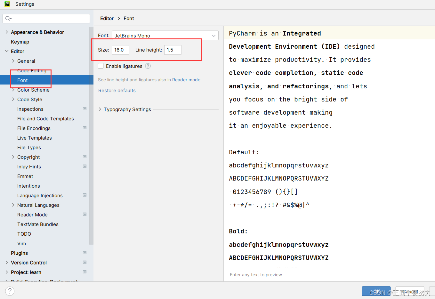The image size is (435, 299).
Task: Expand the General node
Action: click(x=13, y=61)
